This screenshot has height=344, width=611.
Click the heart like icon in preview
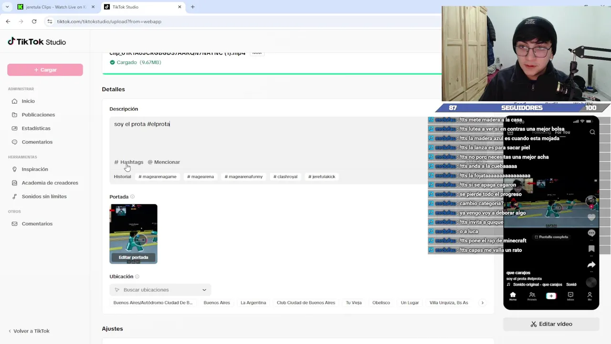(x=591, y=217)
